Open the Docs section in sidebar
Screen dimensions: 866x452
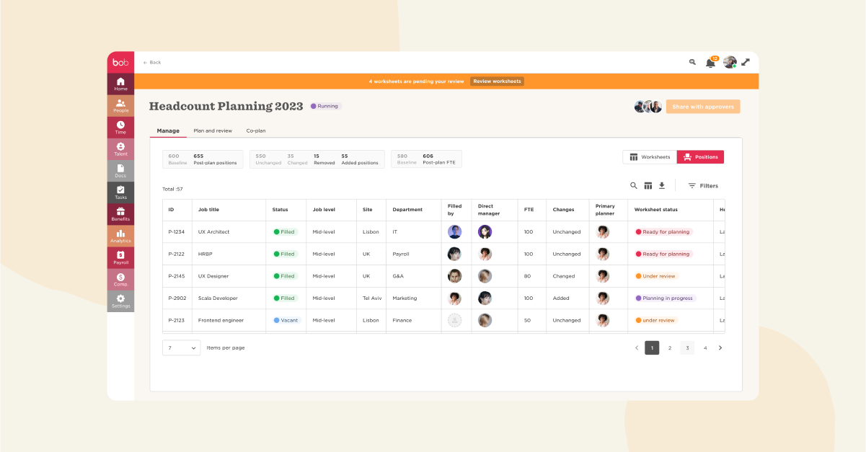[120, 171]
